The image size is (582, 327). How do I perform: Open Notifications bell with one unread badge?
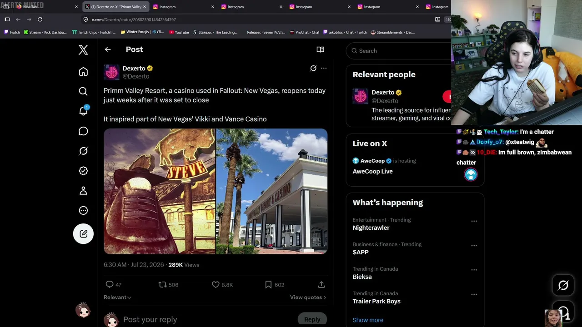click(x=84, y=111)
